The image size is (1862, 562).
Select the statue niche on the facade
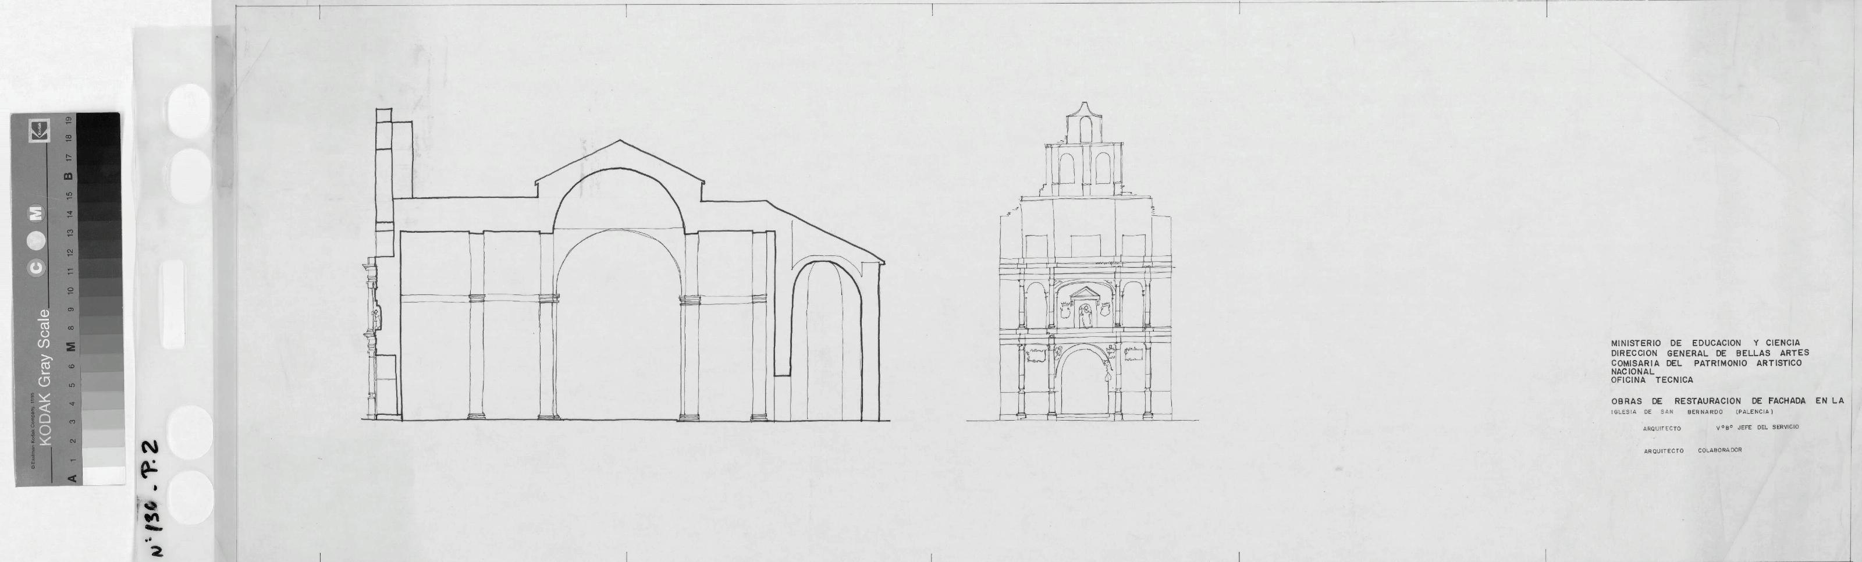1085,315
